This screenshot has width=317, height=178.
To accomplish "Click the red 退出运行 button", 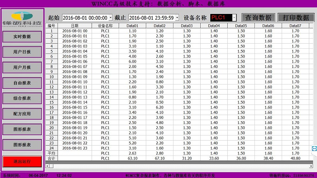I will 22,161.
